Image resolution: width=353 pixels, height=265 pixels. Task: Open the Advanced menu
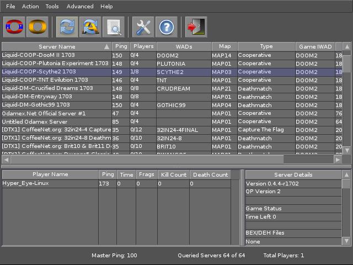(80, 7)
